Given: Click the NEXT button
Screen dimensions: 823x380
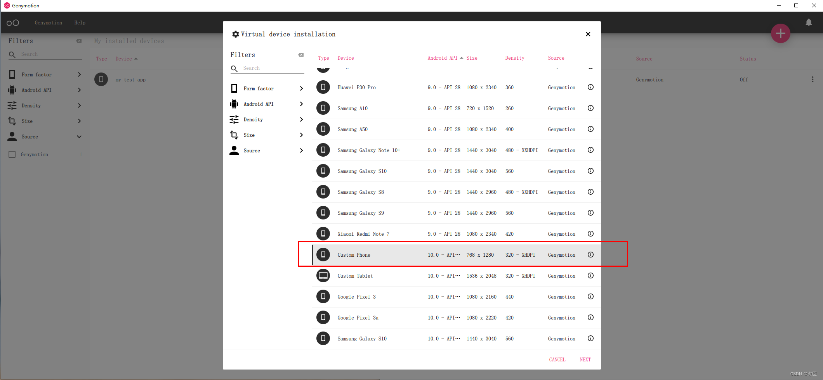Looking at the screenshot, I should pyautogui.click(x=585, y=359).
